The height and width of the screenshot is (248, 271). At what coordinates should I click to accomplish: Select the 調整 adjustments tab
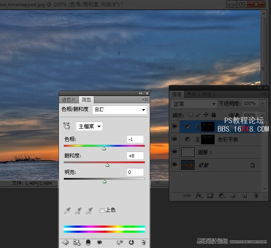(x=87, y=99)
